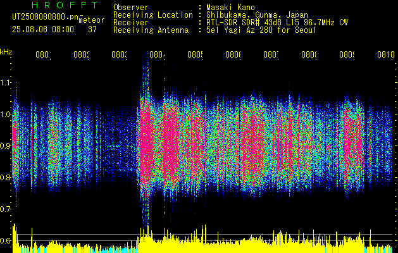Click the 0.9 frequency axis label
The image size is (398, 253).
point(5,146)
